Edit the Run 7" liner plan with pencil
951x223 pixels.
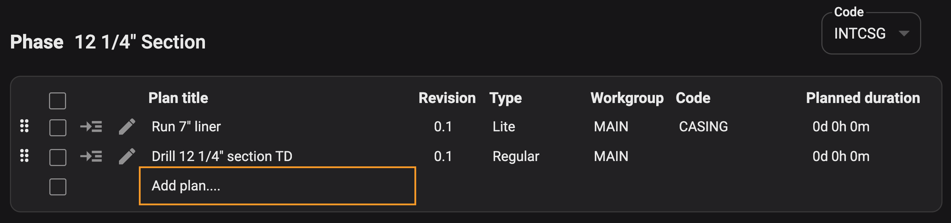(x=127, y=127)
